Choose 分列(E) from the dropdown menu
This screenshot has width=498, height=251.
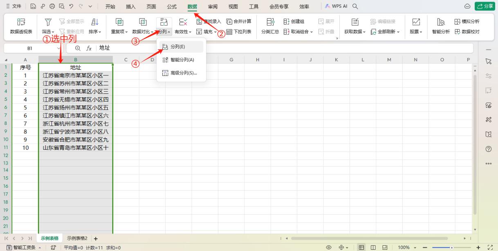[x=181, y=47]
